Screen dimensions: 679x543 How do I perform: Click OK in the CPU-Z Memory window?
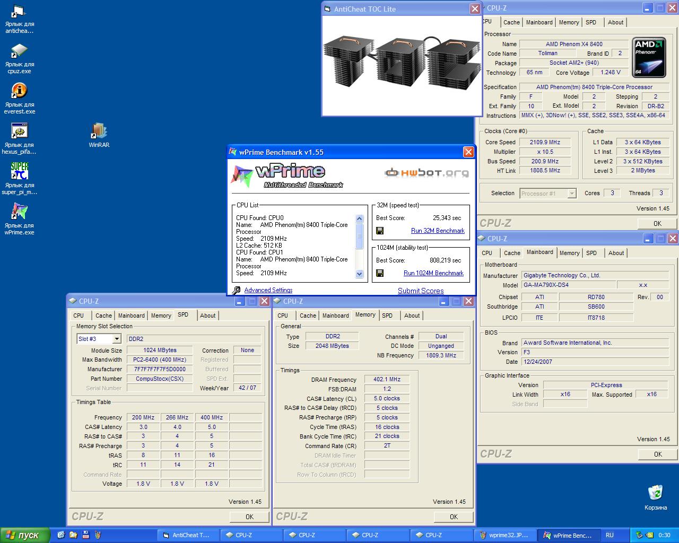454,516
